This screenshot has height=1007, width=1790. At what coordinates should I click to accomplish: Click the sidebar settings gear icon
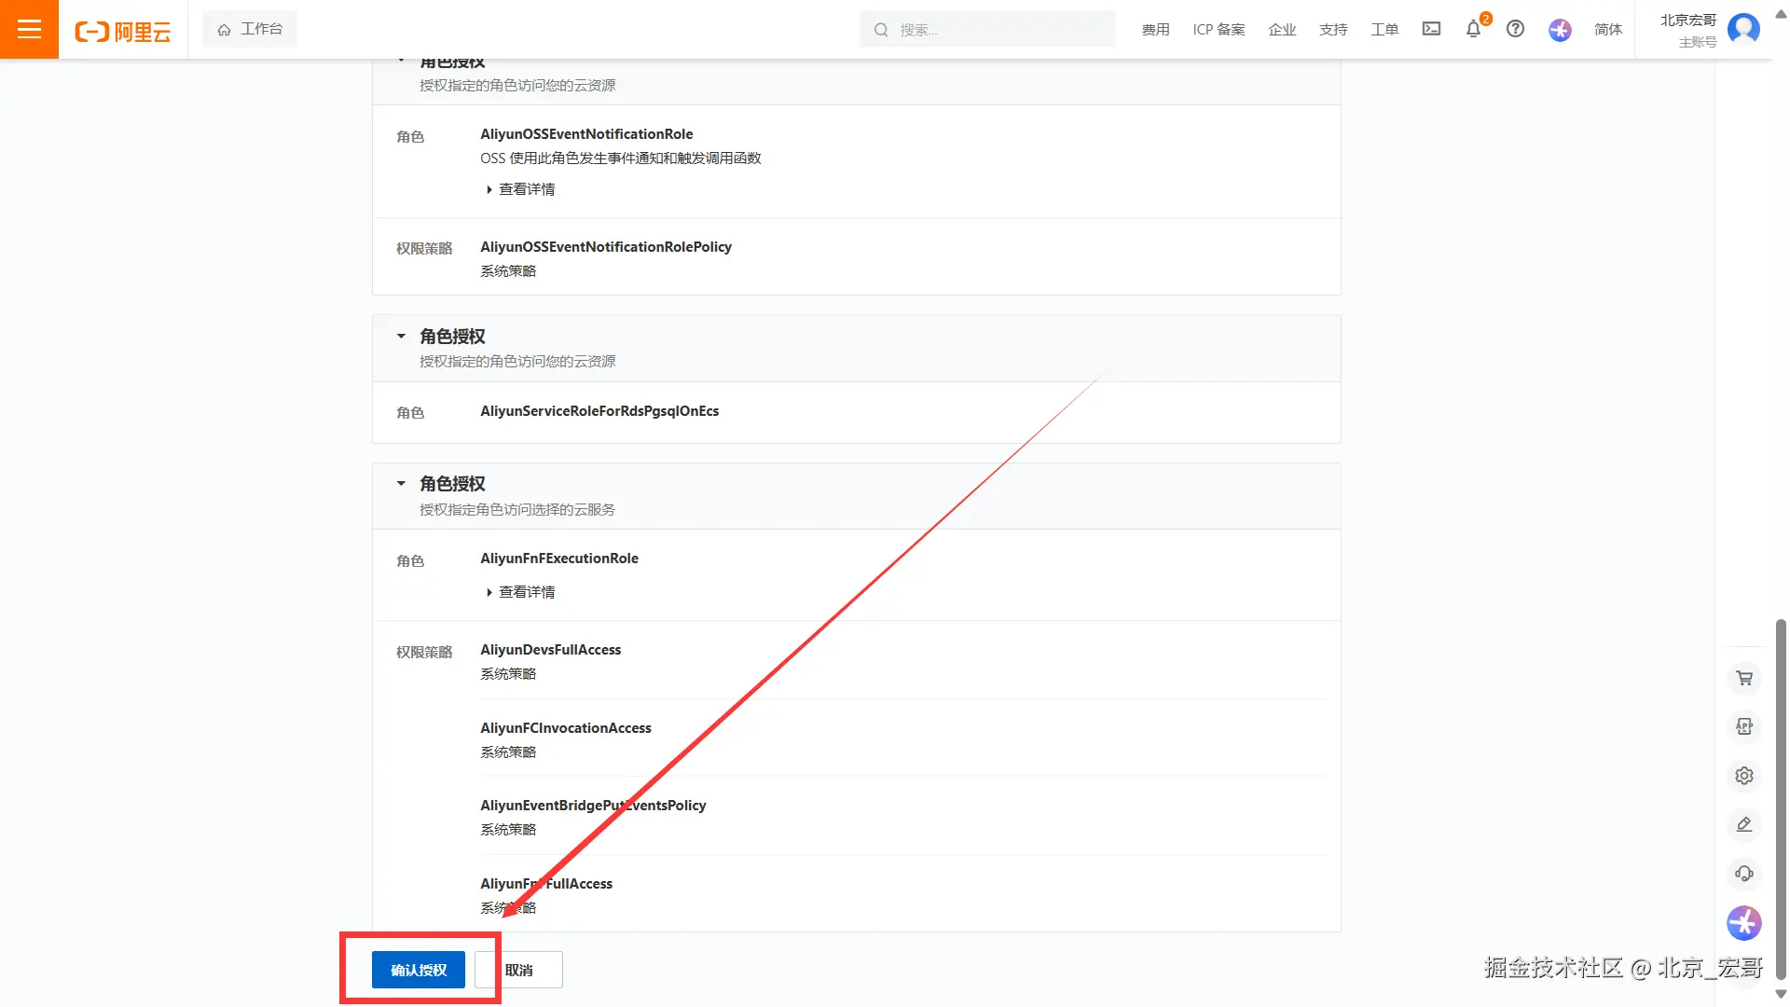[x=1744, y=775]
